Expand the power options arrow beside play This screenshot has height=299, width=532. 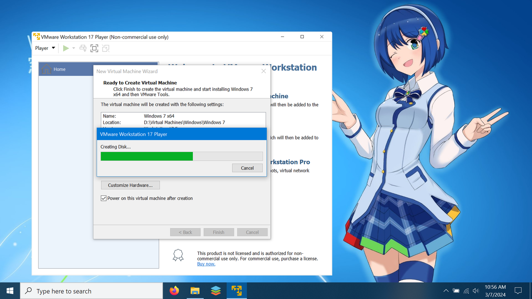point(74,48)
